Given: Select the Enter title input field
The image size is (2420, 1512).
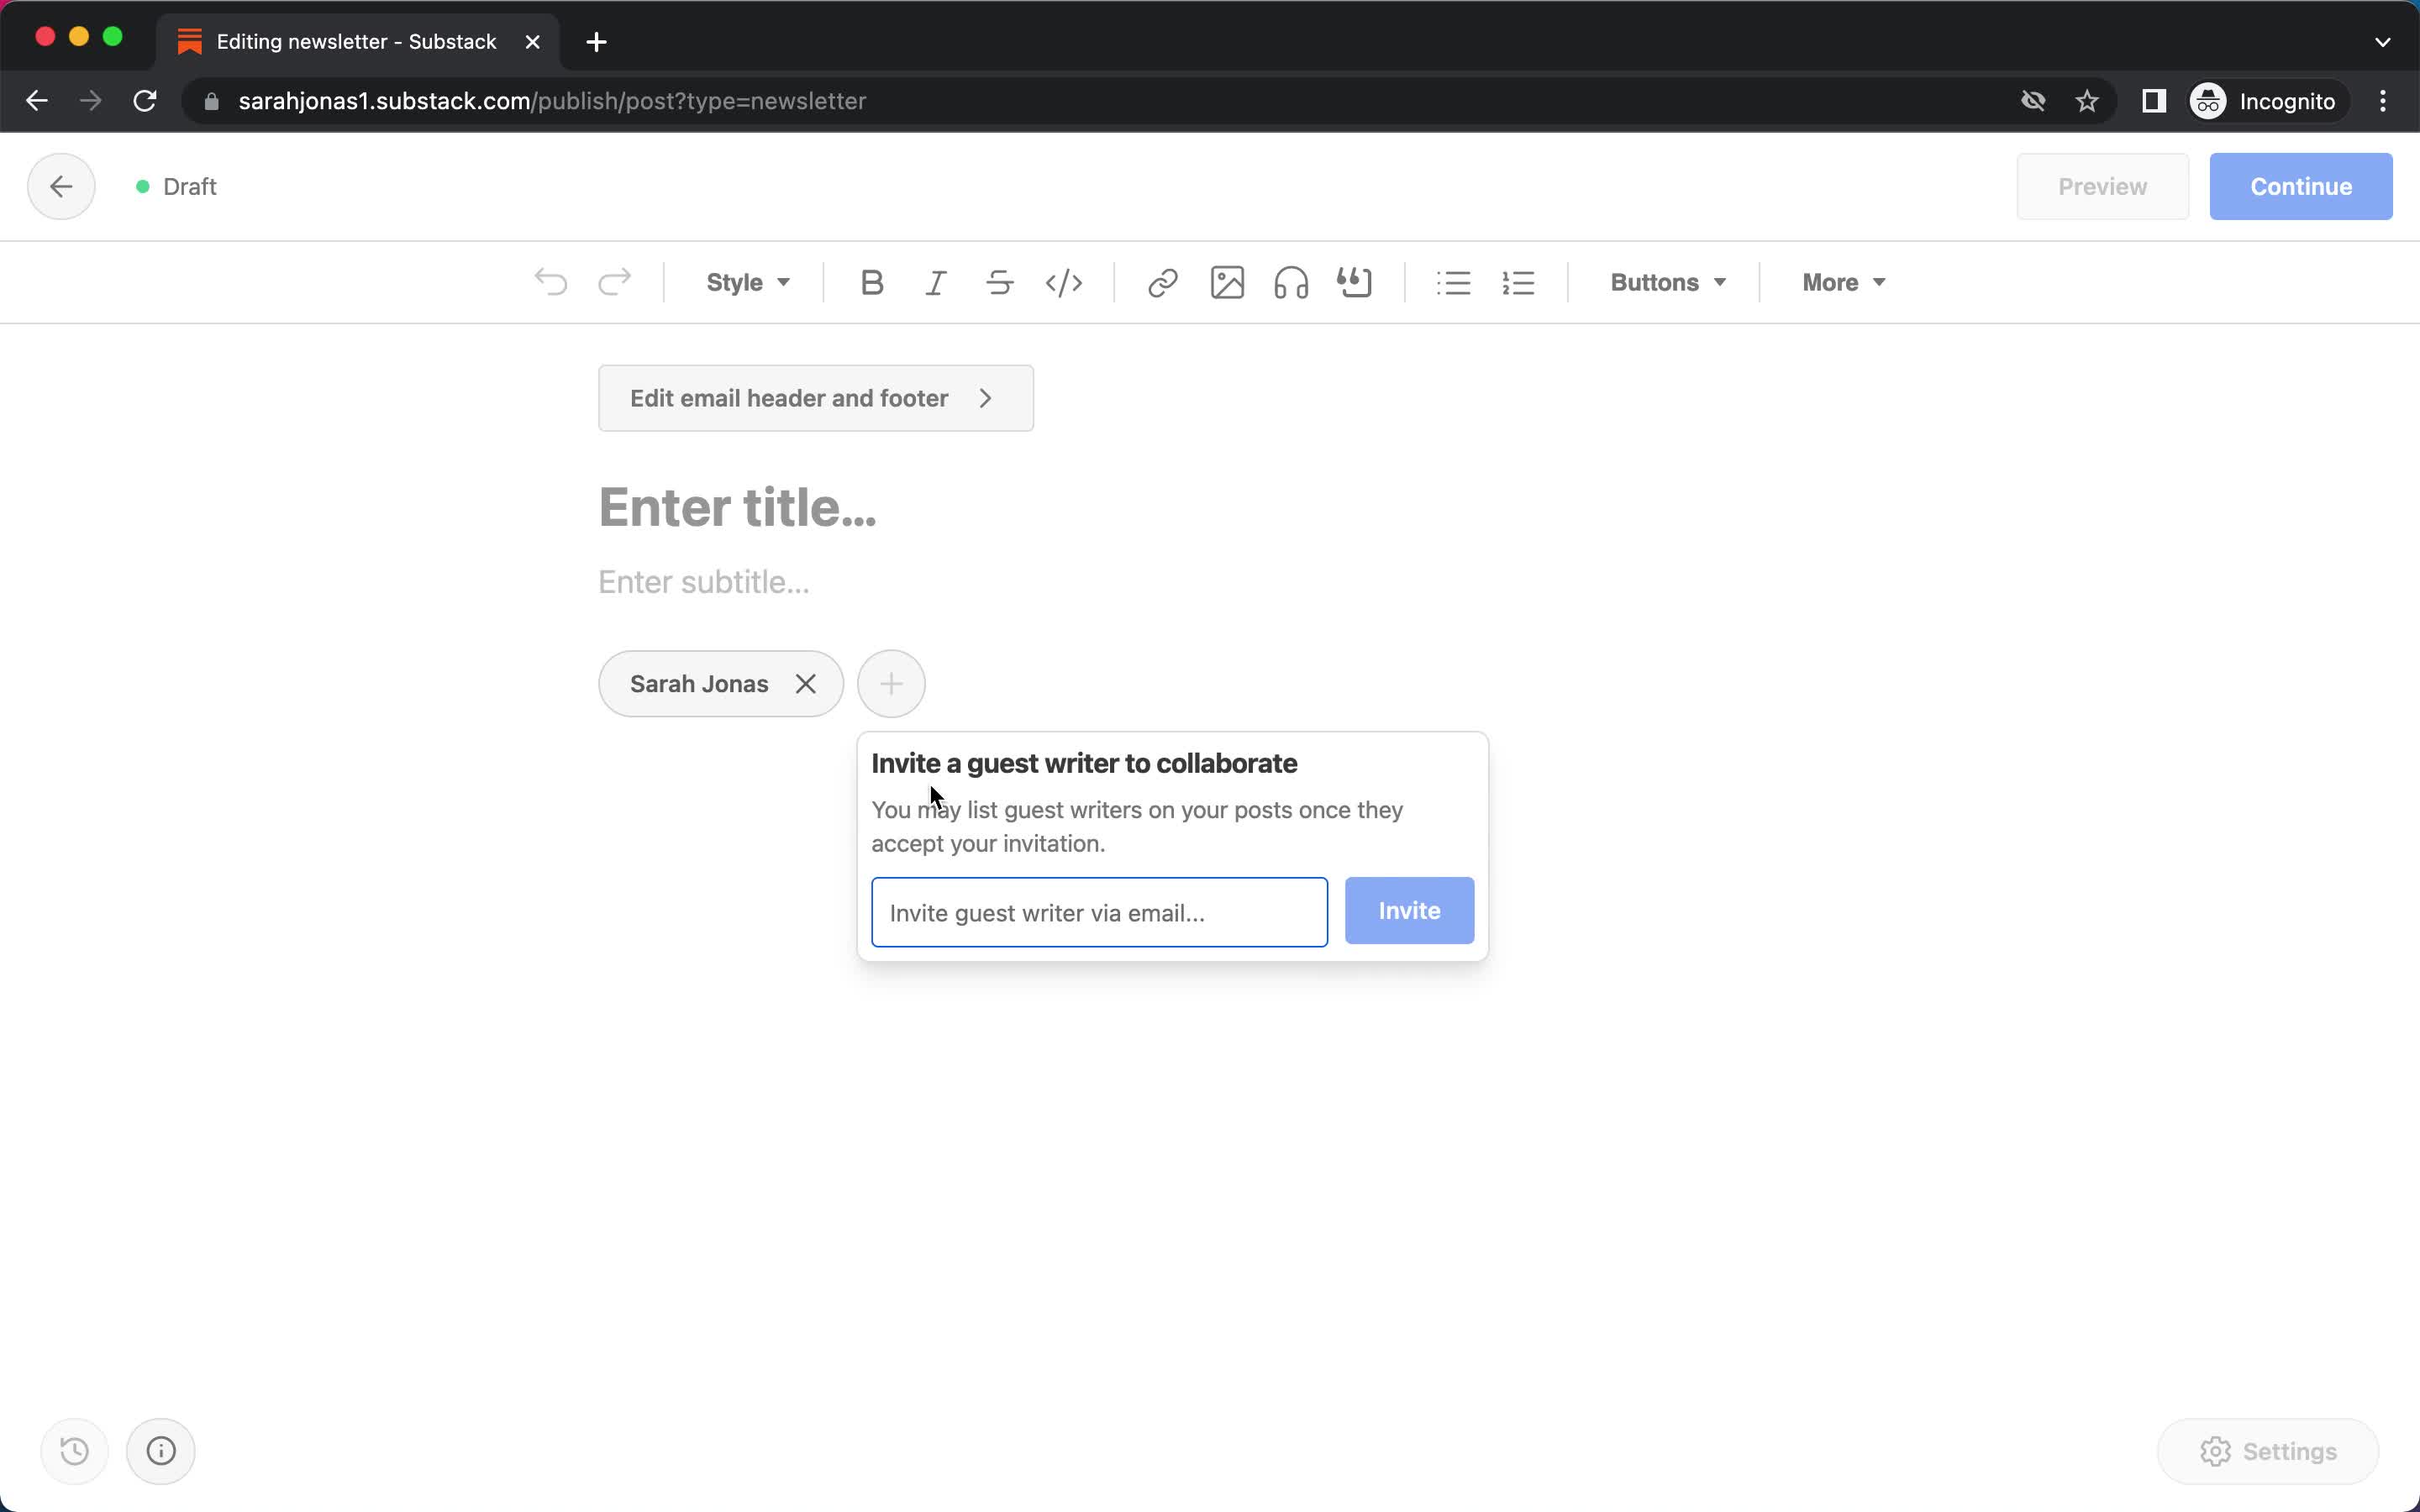Looking at the screenshot, I should (x=737, y=505).
